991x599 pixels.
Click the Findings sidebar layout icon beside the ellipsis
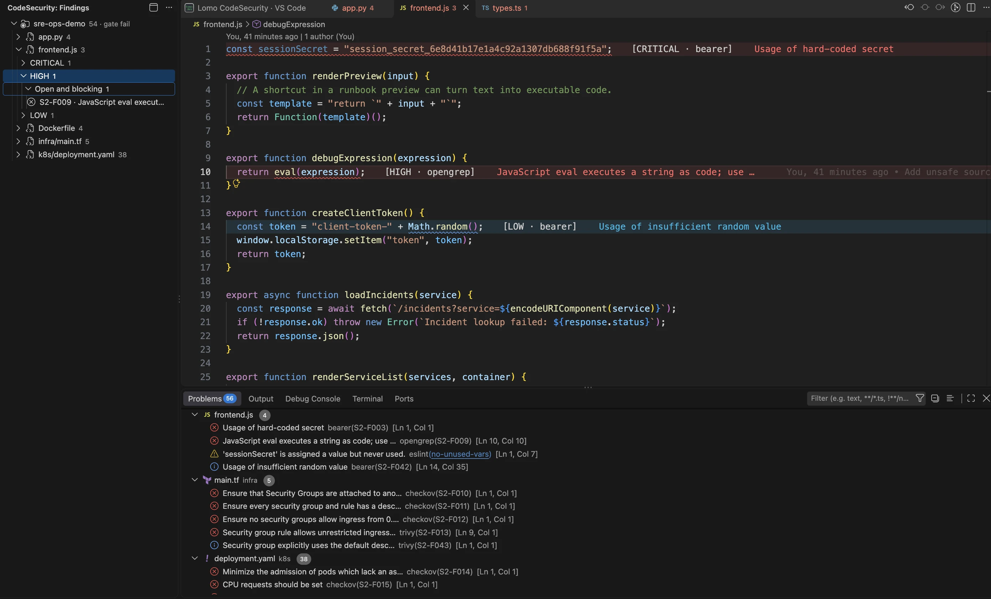pos(153,7)
